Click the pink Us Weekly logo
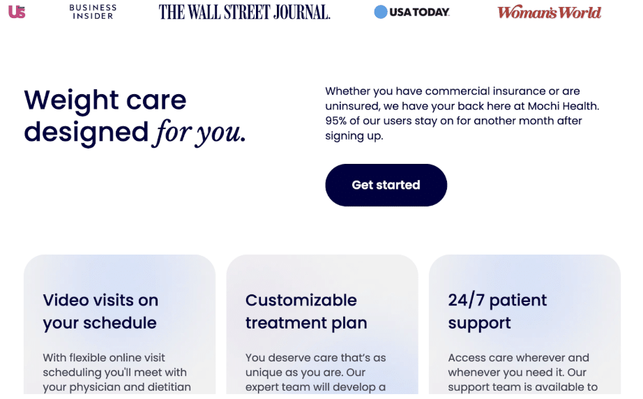The height and width of the screenshot is (399, 643). click(17, 12)
